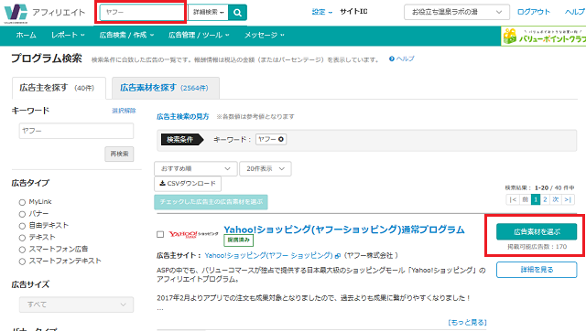Click the 提携済み status badge
Screen dimensions: 586x331
(238, 240)
